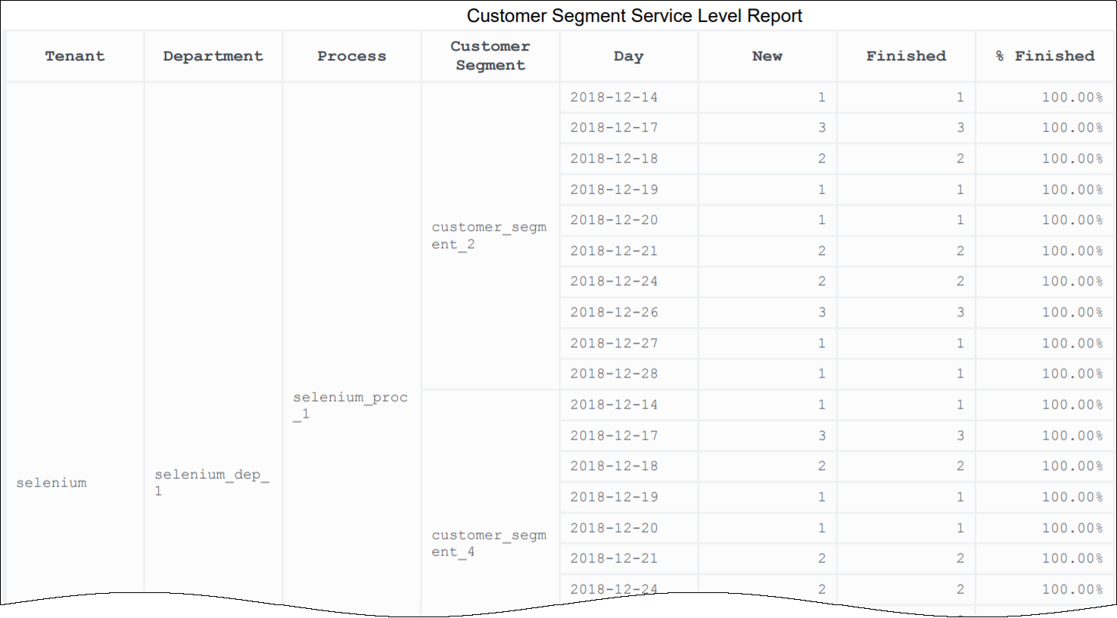Select the Customer Segment column header
The height and width of the screenshot is (618, 1117).
(490, 56)
